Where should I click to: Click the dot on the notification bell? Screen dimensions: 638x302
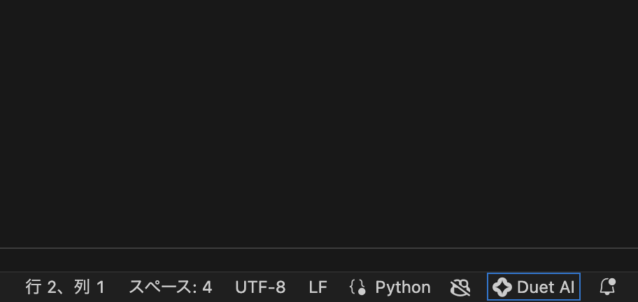point(612,282)
